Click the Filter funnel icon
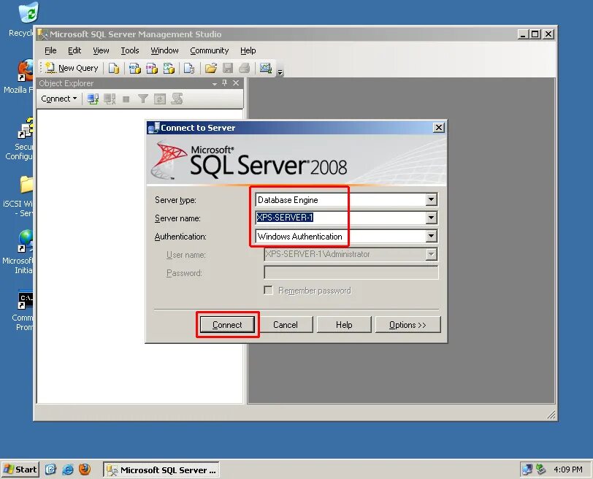The image size is (593, 479). (x=143, y=99)
